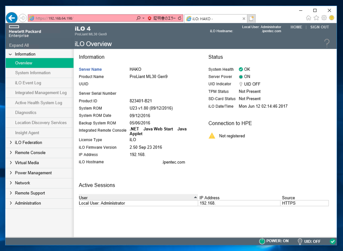Click the footer UID: OFF indicator
343x251 pixels.
pos(309,242)
